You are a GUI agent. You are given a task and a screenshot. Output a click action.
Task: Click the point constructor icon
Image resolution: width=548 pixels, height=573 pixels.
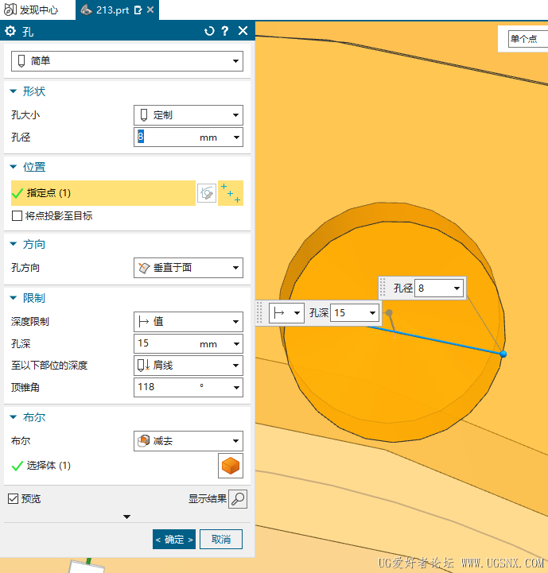coord(231,193)
